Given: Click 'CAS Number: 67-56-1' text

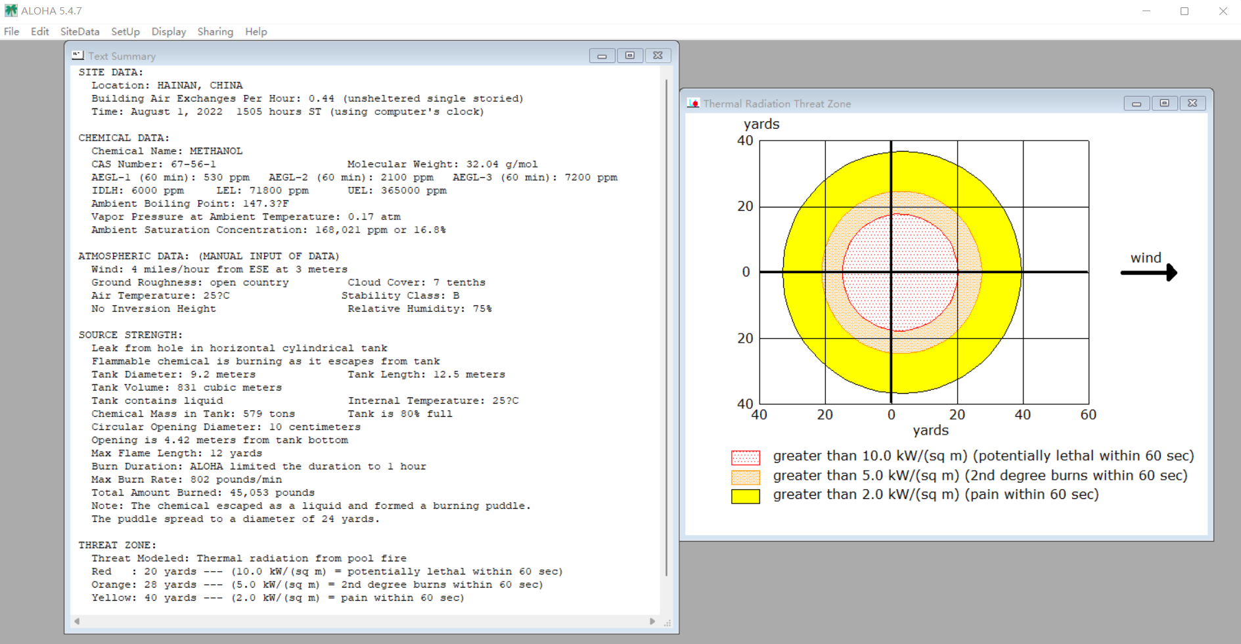Looking at the screenshot, I should click(154, 164).
